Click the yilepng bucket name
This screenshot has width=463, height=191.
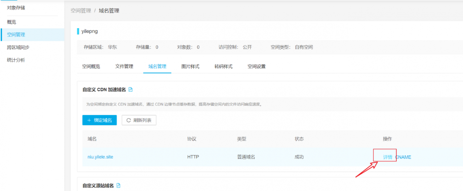click(90, 31)
